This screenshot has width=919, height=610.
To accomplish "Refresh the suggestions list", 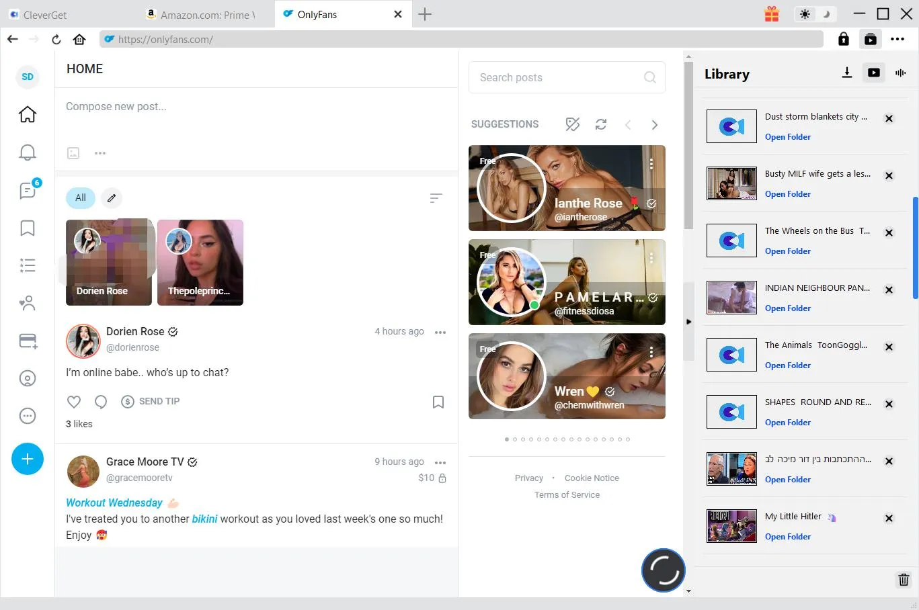I will click(601, 124).
